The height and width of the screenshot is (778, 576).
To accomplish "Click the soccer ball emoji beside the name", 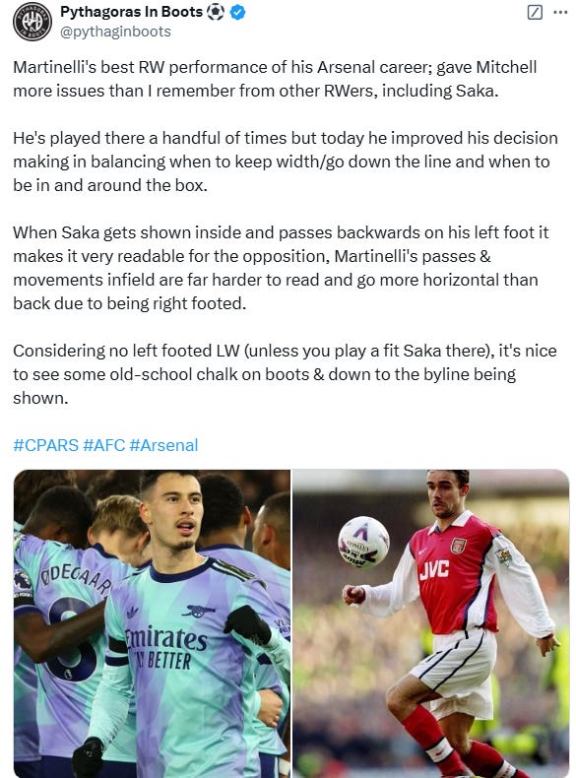I will [x=216, y=12].
